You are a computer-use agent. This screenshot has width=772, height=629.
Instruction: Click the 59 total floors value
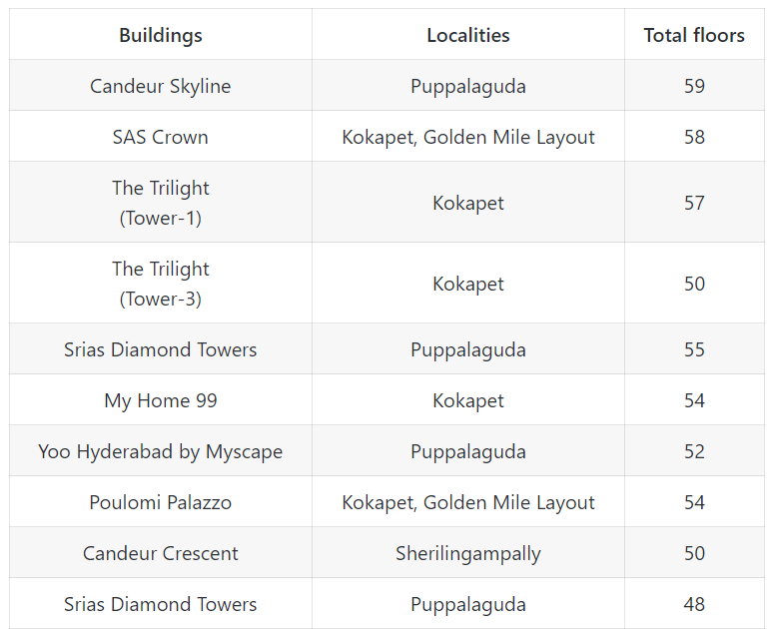point(694,86)
